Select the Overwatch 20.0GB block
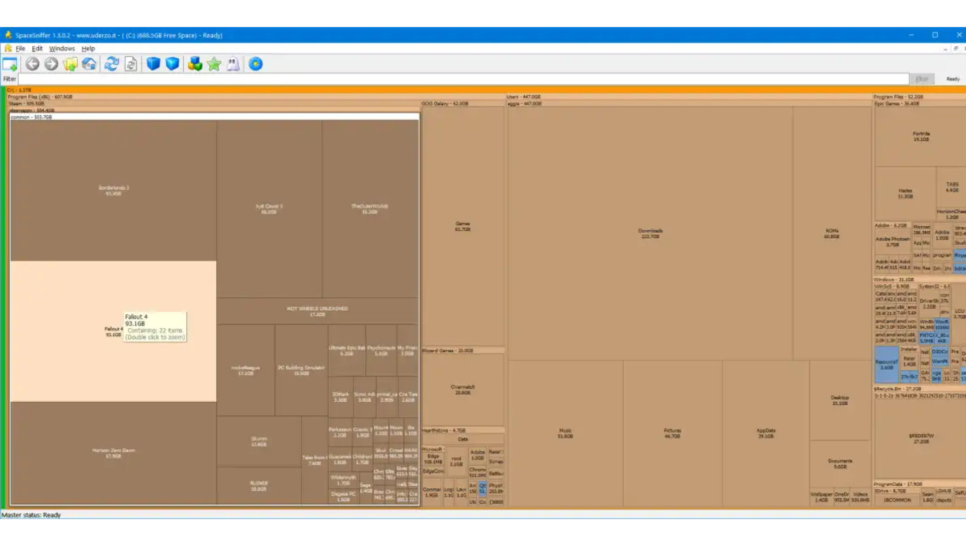 click(463, 390)
